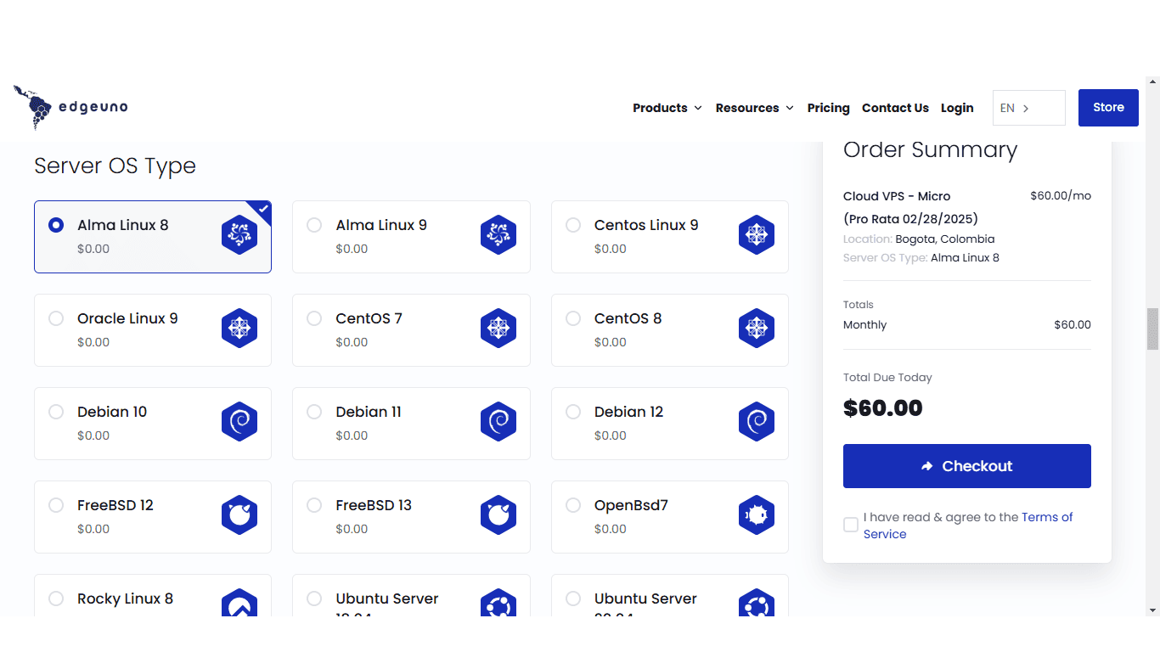This screenshot has width=1160, height=652.
Task: Click the $60.00 total due amount
Action: point(883,408)
